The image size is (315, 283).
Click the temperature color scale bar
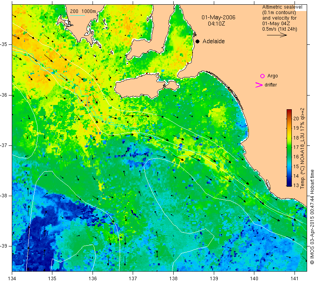point(289,148)
